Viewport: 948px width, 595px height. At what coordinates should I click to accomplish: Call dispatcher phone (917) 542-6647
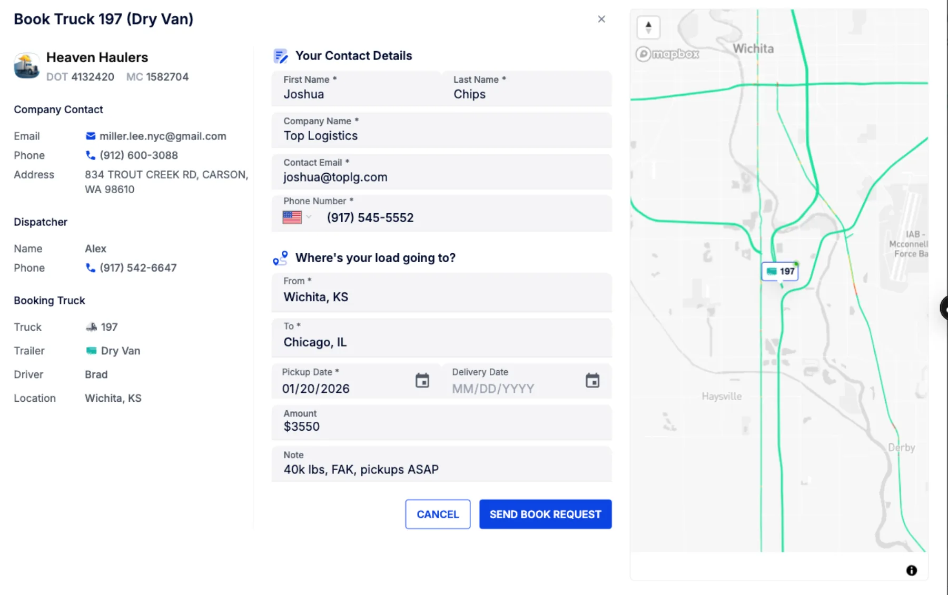(x=138, y=267)
